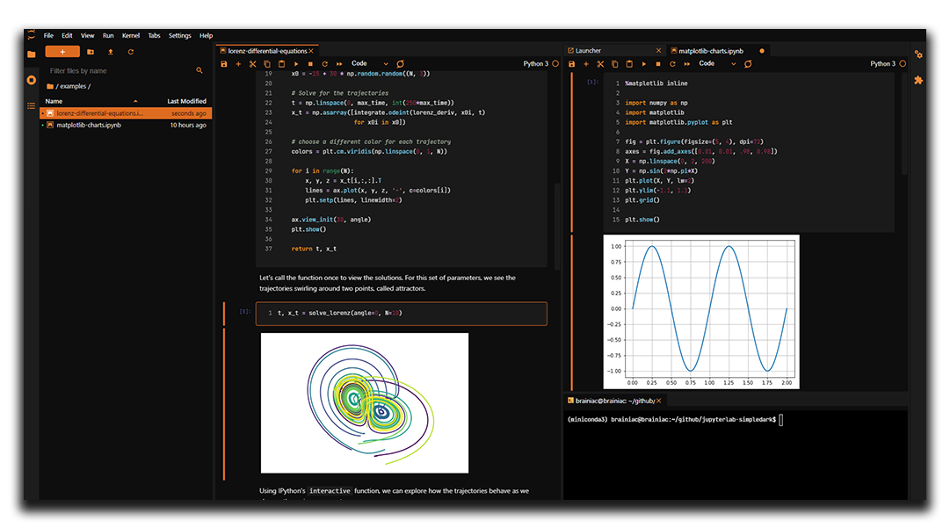Run selected cell in matplotlib-charts notebook

coord(644,63)
